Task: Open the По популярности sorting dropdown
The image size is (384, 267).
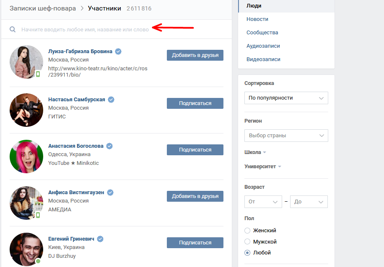Action: 286,98
